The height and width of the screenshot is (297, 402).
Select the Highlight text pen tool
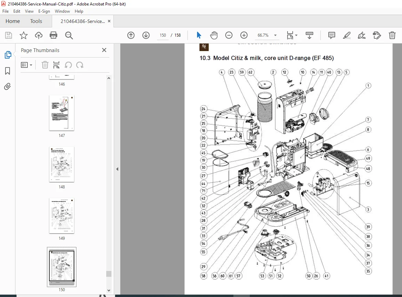point(346,35)
